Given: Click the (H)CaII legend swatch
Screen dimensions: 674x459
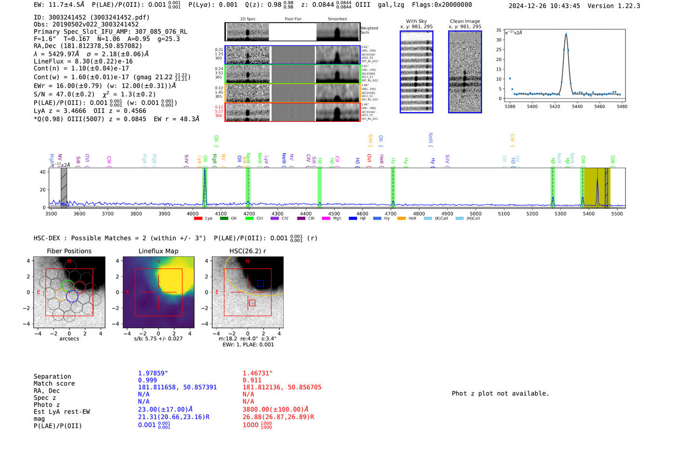Looking at the screenshot, I should [460, 218].
